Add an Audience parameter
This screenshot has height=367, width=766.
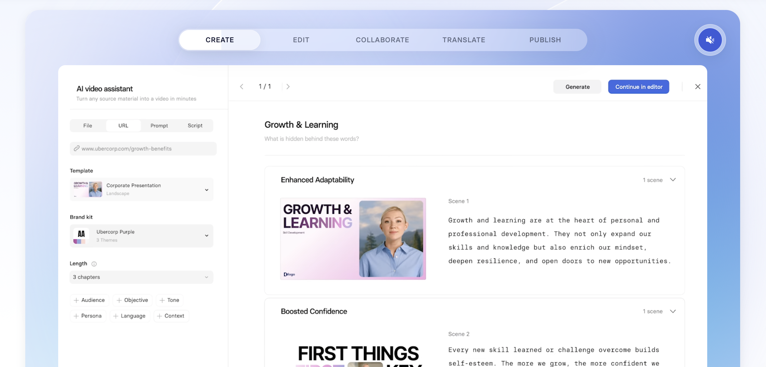pyautogui.click(x=90, y=300)
